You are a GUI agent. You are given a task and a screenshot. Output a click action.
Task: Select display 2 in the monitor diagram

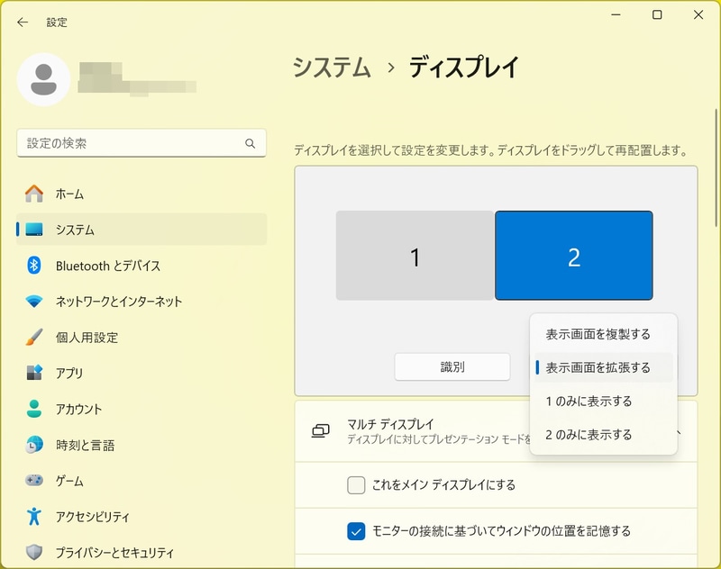pos(574,256)
